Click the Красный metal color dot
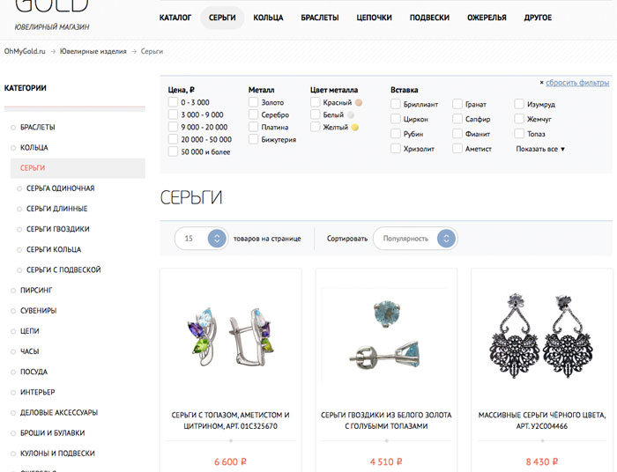Screen dimensions: 617x472 (359, 102)
